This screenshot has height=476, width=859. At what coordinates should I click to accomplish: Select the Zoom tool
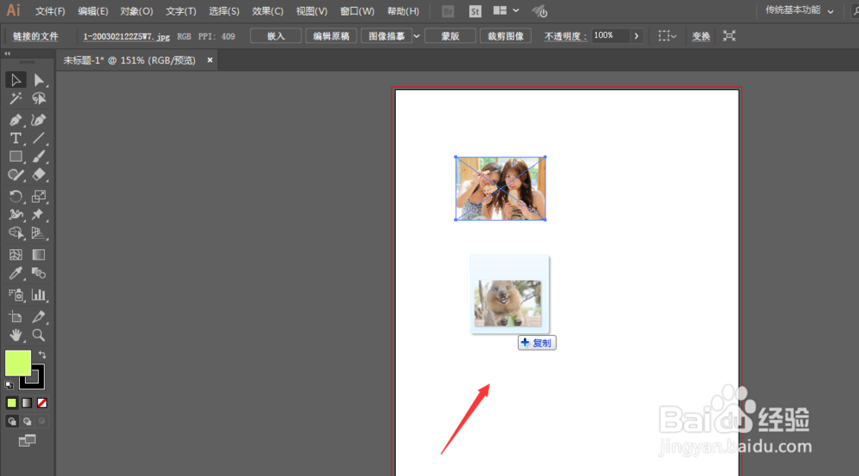coord(39,335)
